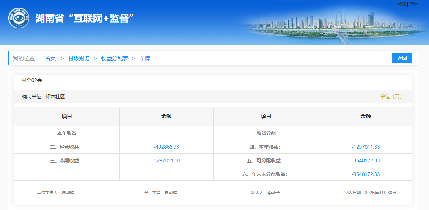Click the eye logo icon in header
The width and height of the screenshot is (429, 210).
(19, 18)
